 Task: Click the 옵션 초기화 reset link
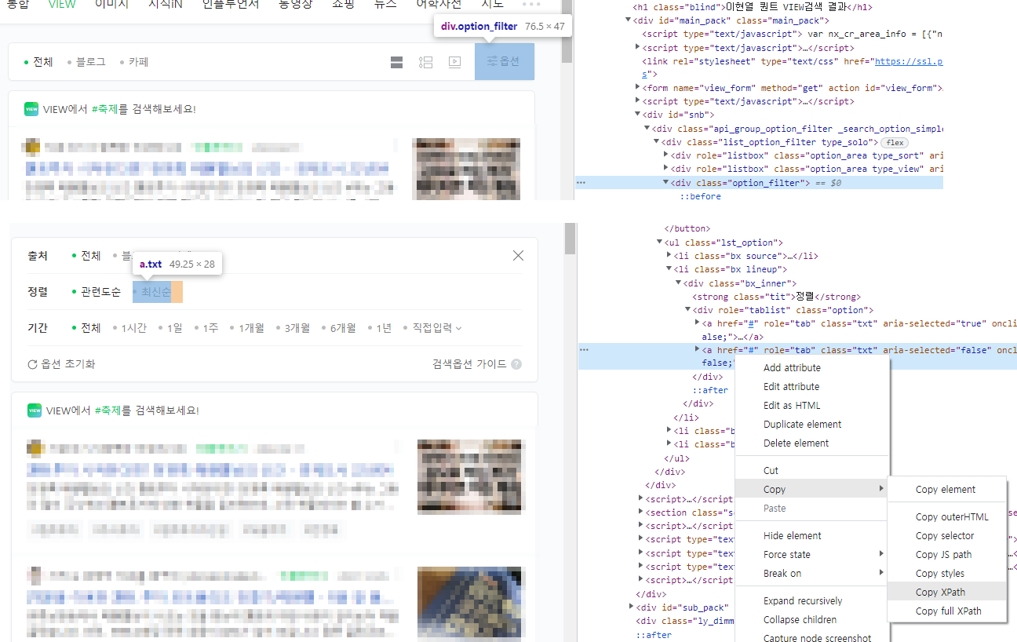pyautogui.click(x=61, y=364)
